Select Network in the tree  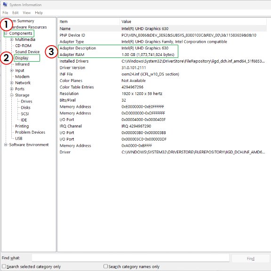pos(23,83)
